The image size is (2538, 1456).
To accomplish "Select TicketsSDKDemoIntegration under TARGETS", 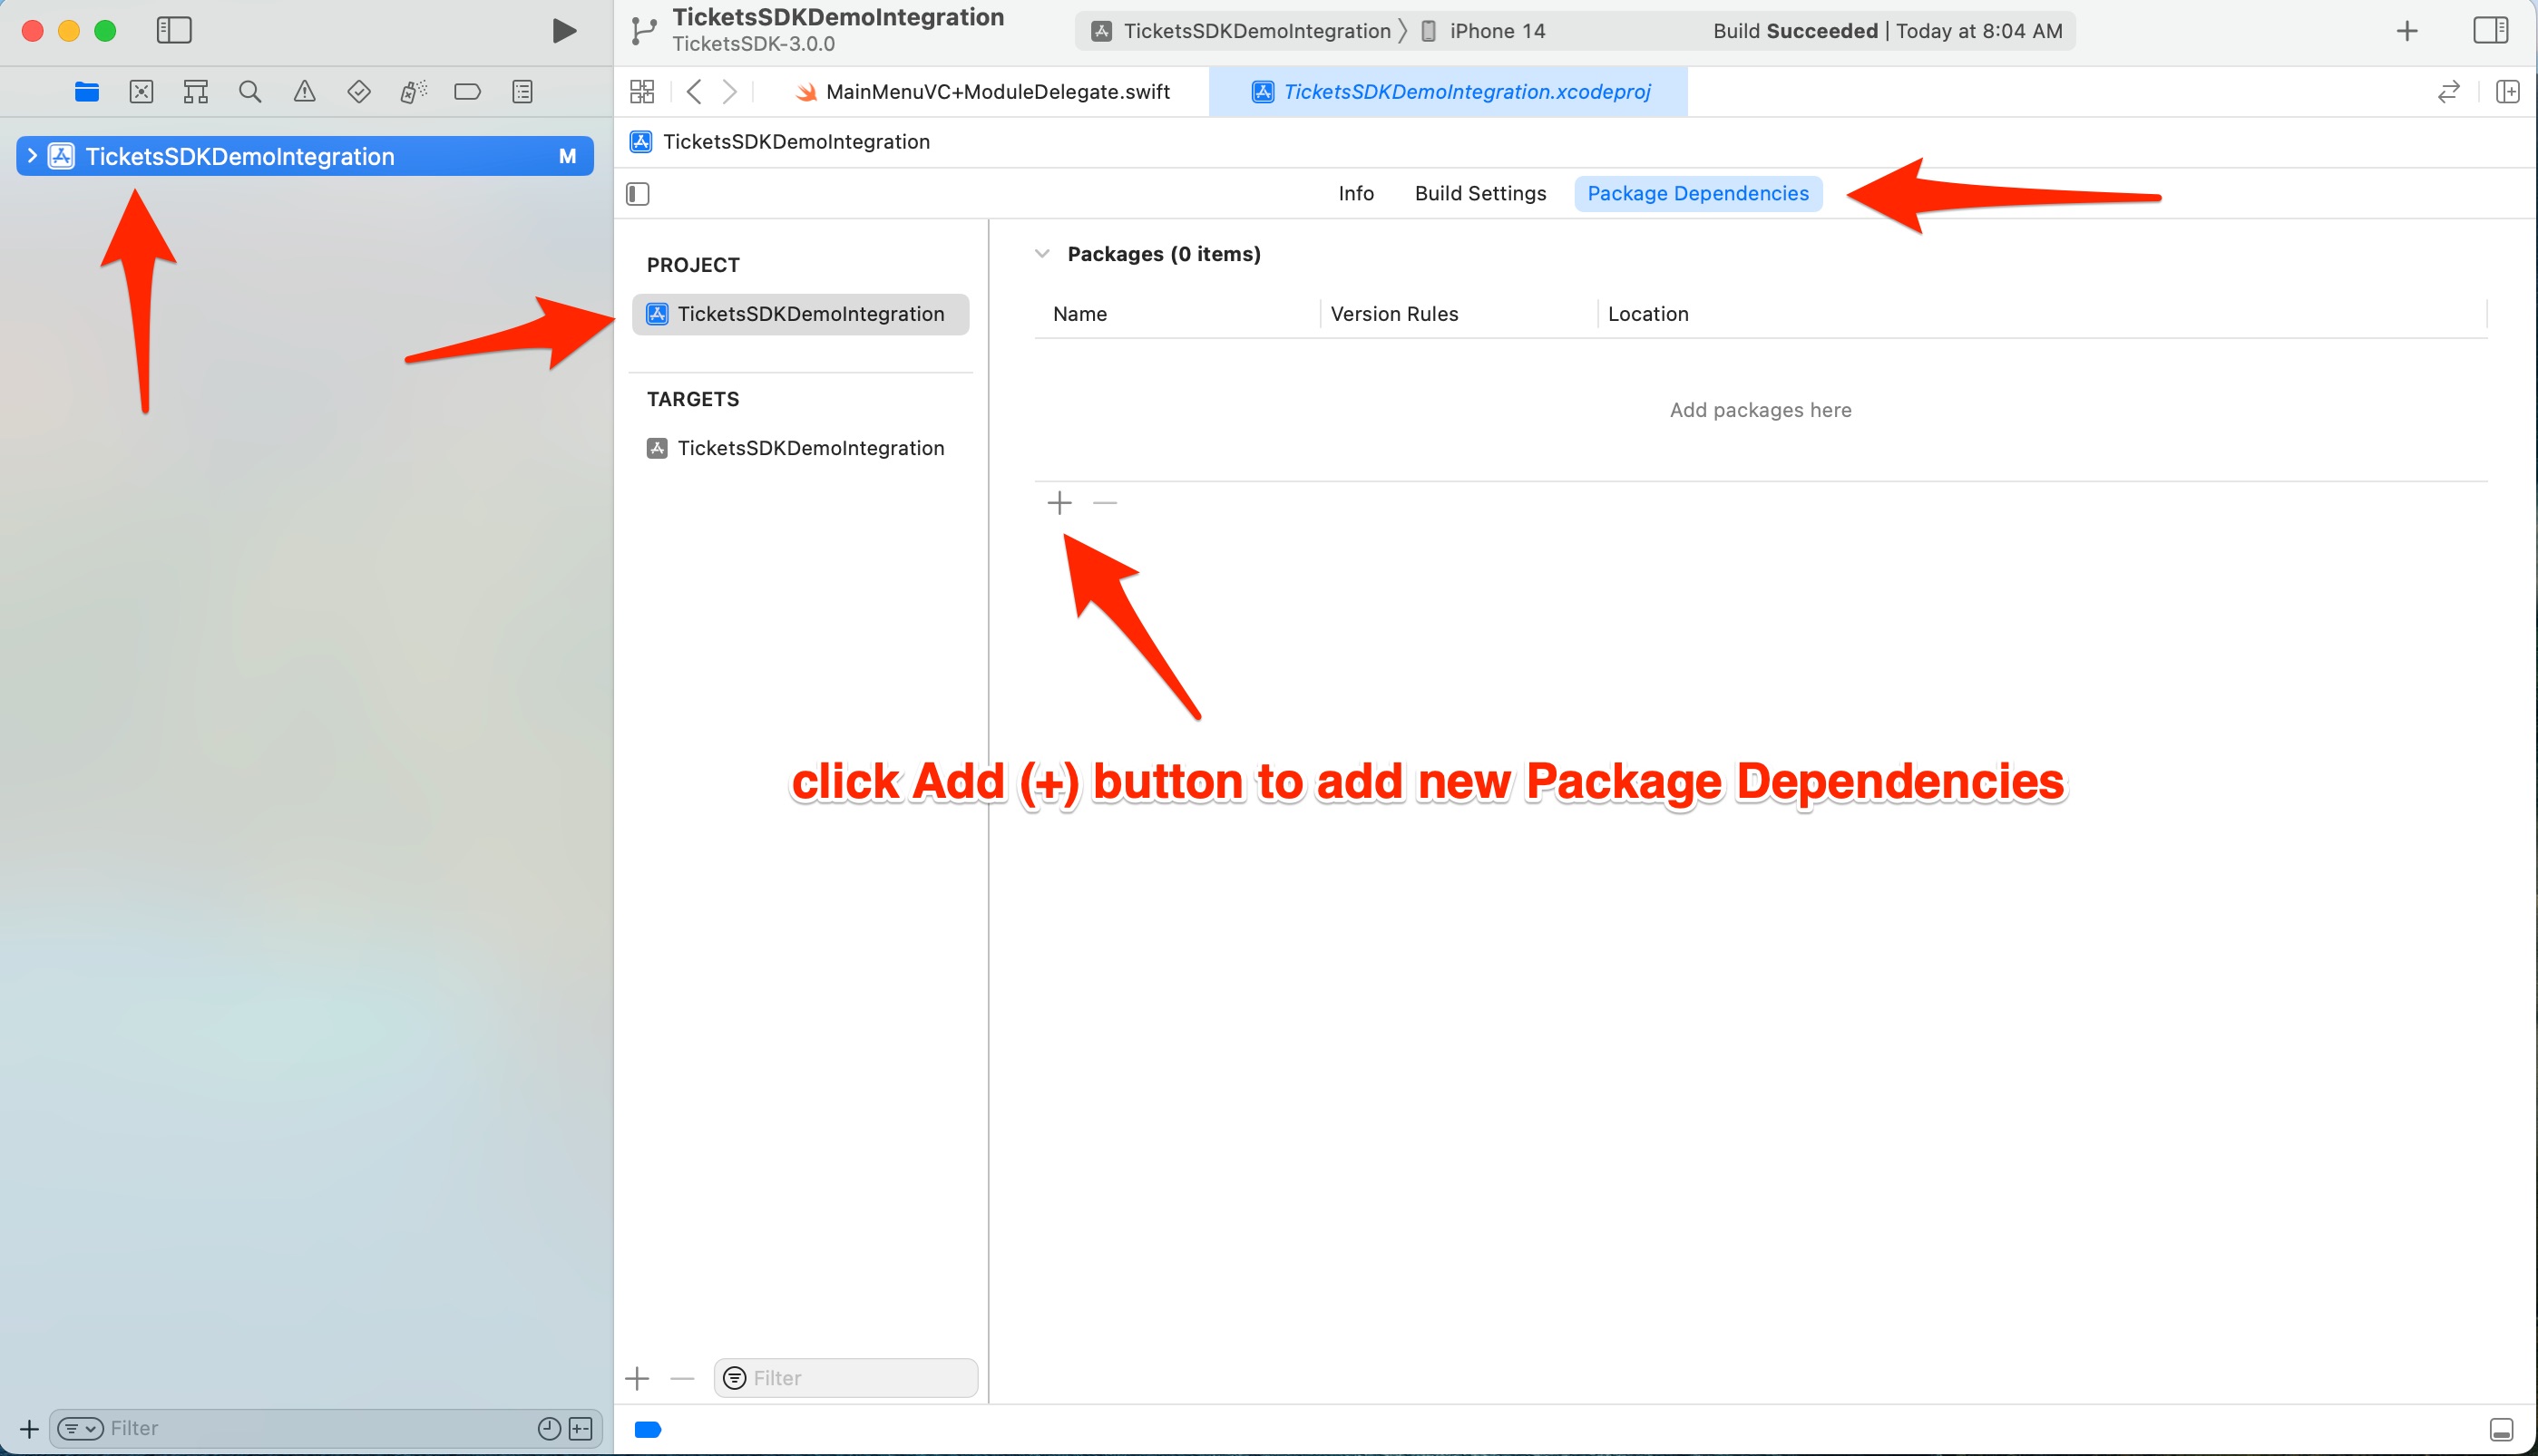I will pos(809,448).
